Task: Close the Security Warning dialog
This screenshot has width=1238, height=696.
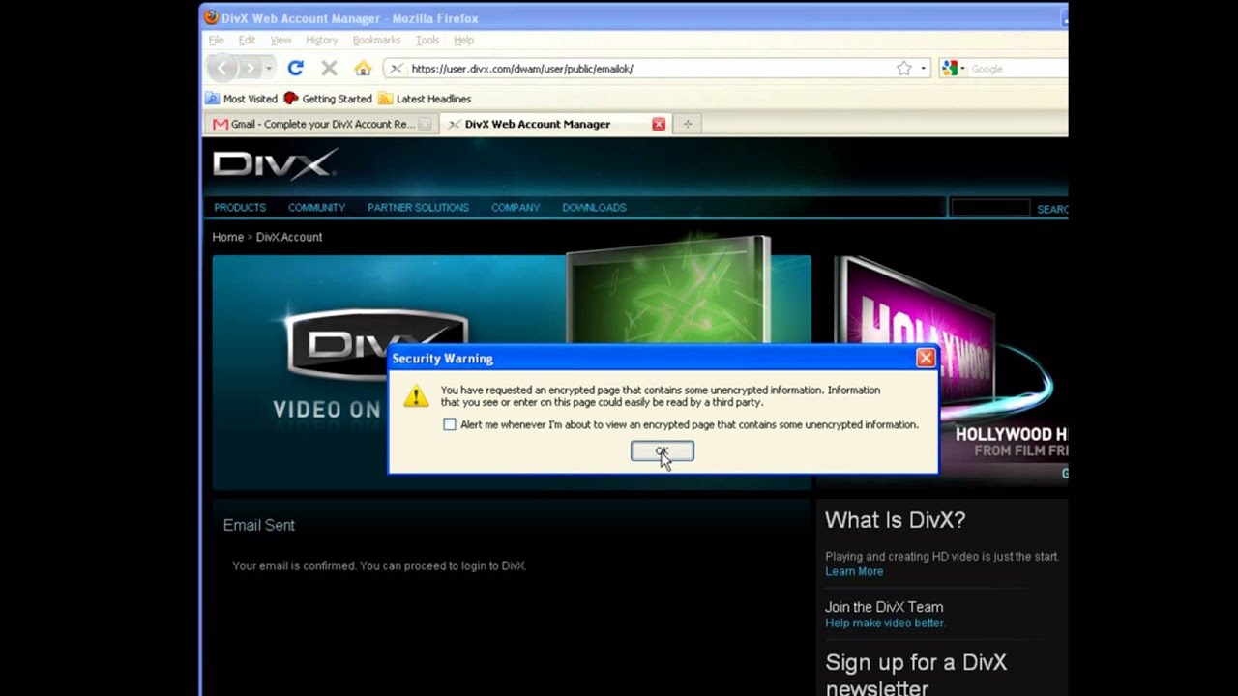Action: tap(926, 359)
